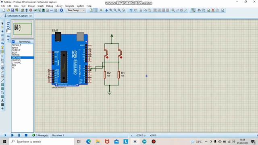Click the vertical mirror flip icon
This screenshot has height=145, width=258.
click(8, 40)
